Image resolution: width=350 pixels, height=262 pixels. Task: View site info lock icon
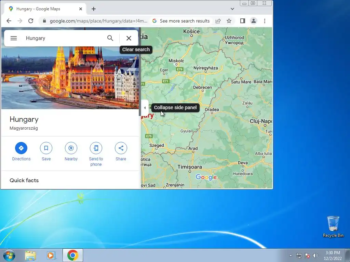[x=44, y=21]
